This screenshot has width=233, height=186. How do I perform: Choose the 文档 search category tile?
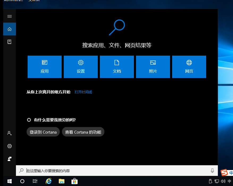pos(117,67)
